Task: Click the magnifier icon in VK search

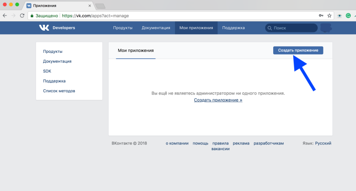Action: coord(270,28)
